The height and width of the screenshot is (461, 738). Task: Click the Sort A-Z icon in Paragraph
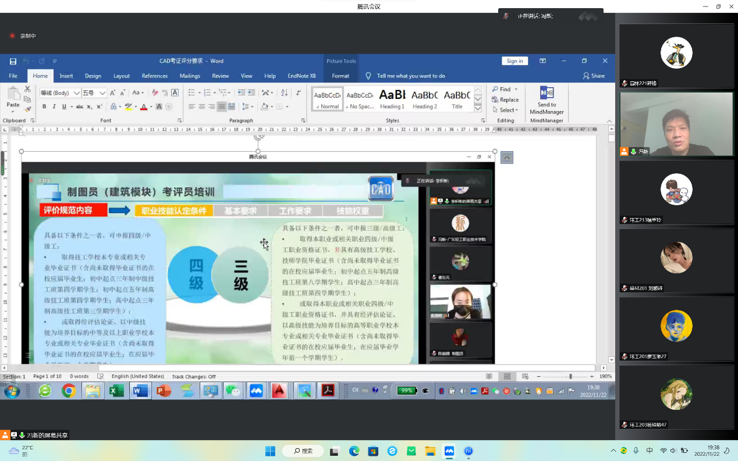click(x=285, y=92)
